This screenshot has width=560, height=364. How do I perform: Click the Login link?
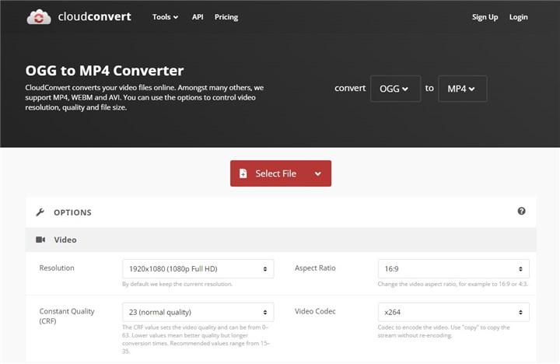coord(518,17)
